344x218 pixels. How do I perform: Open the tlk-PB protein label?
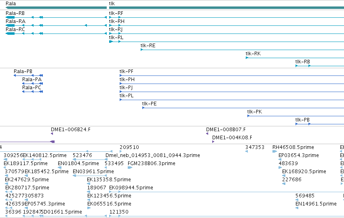click(302, 120)
